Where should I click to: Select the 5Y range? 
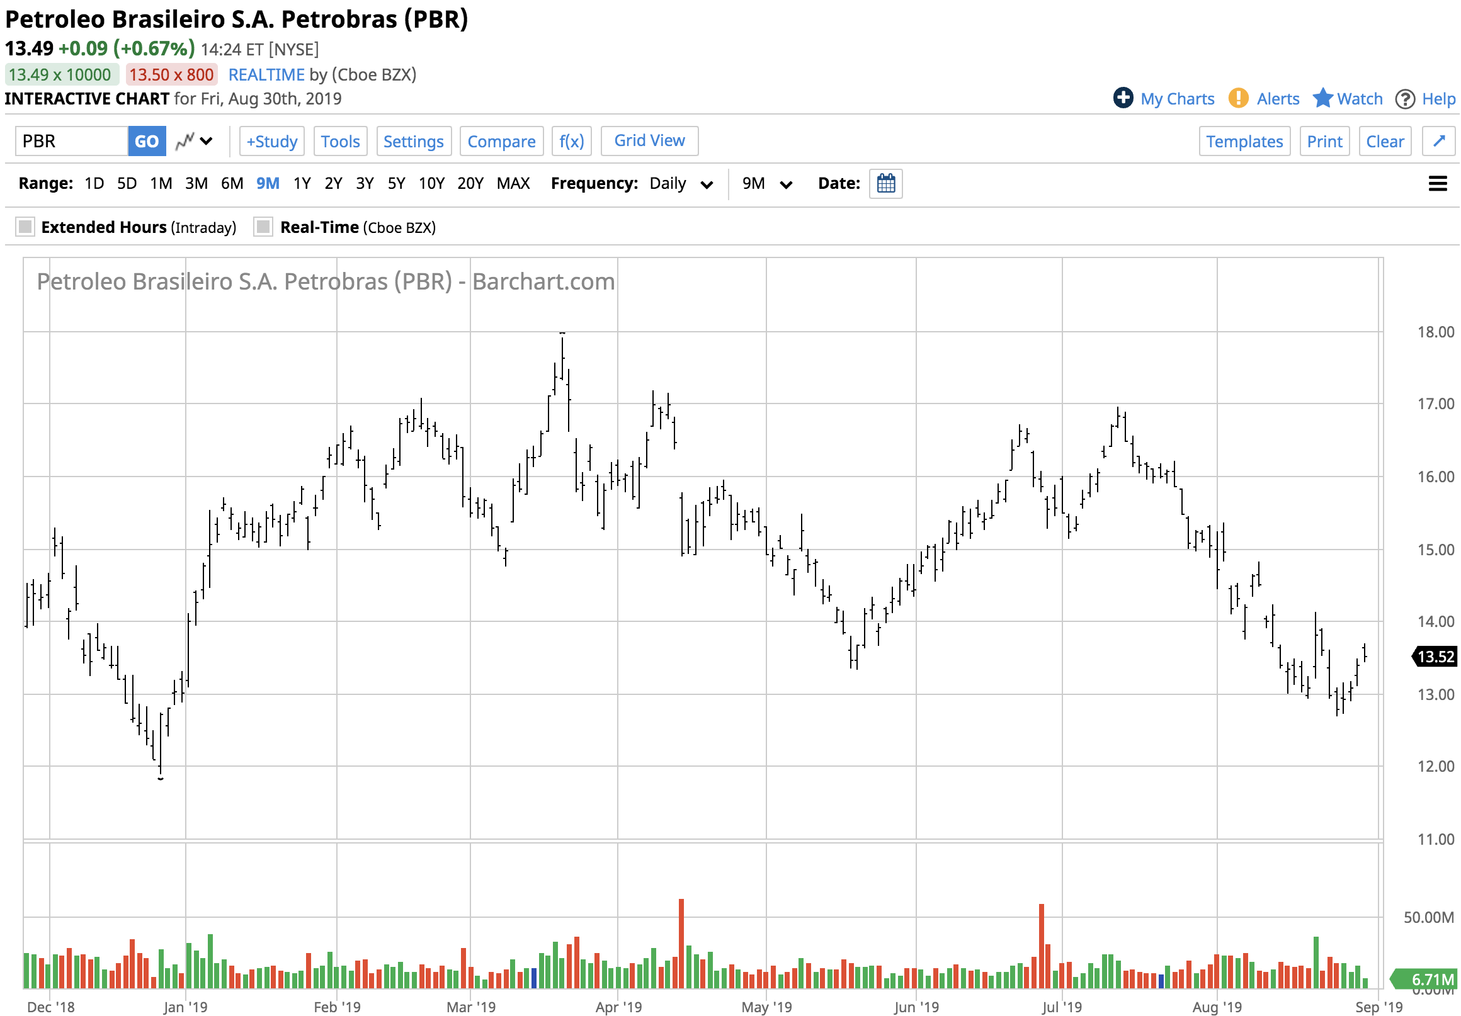[x=397, y=184]
